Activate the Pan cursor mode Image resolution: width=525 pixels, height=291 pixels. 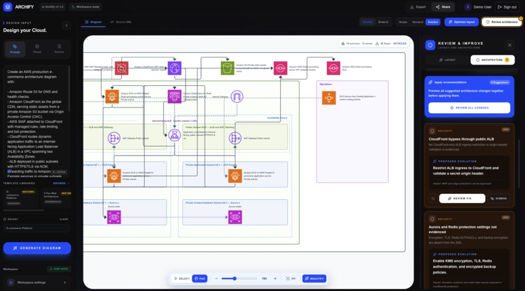[199, 279]
